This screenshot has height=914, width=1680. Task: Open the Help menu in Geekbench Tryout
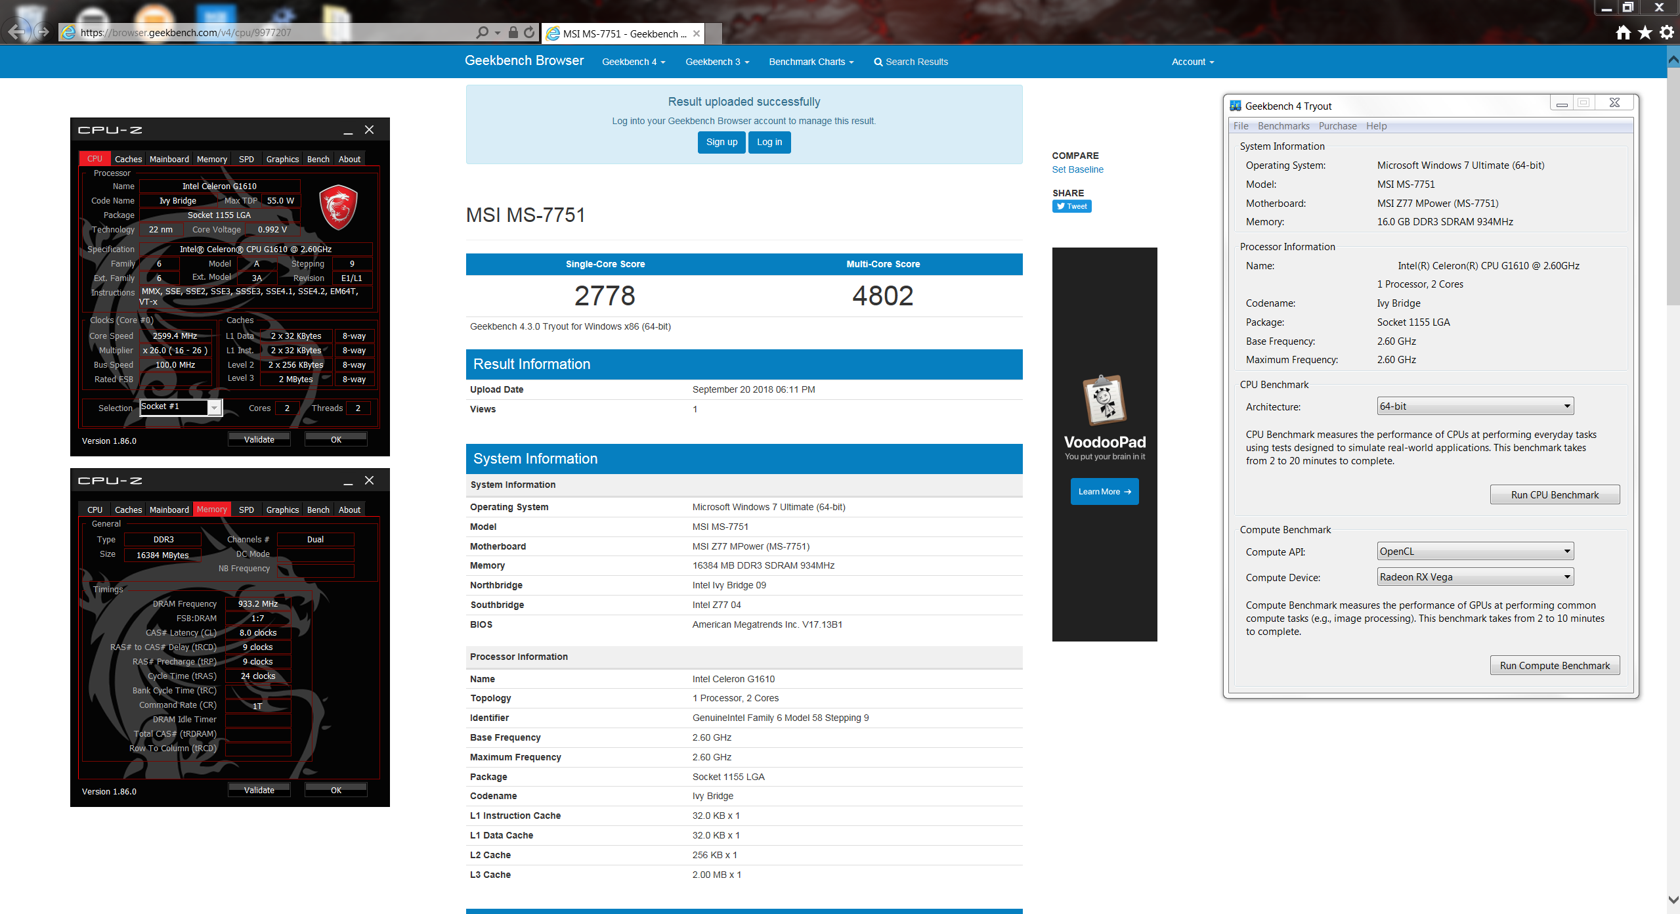point(1376,126)
